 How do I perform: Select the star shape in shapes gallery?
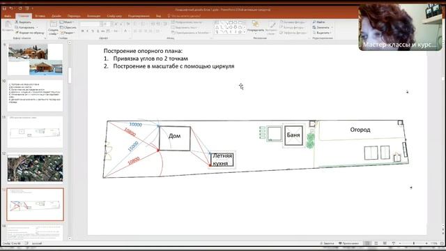click(x=240, y=32)
